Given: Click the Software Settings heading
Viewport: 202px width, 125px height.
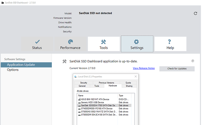Looking at the screenshot, I should [15, 59].
